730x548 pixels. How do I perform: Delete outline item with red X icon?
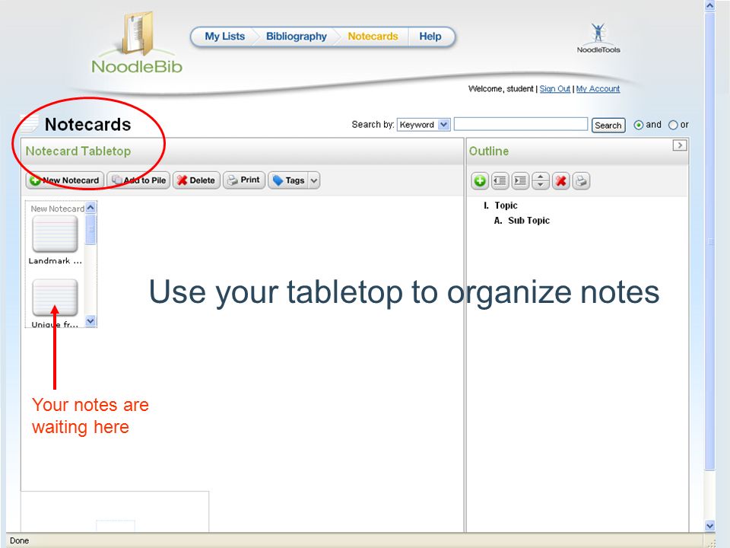point(561,181)
